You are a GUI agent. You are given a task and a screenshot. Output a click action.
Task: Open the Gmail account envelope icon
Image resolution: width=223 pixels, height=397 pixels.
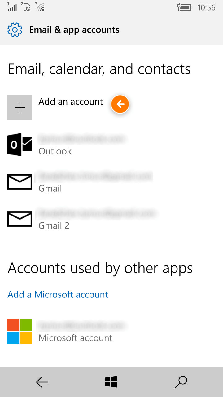coord(20,182)
